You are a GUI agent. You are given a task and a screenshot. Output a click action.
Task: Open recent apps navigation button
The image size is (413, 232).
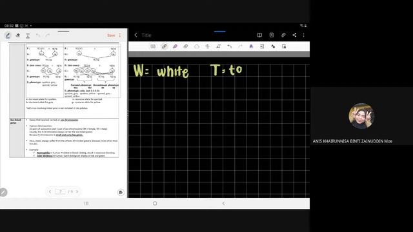[86, 204]
